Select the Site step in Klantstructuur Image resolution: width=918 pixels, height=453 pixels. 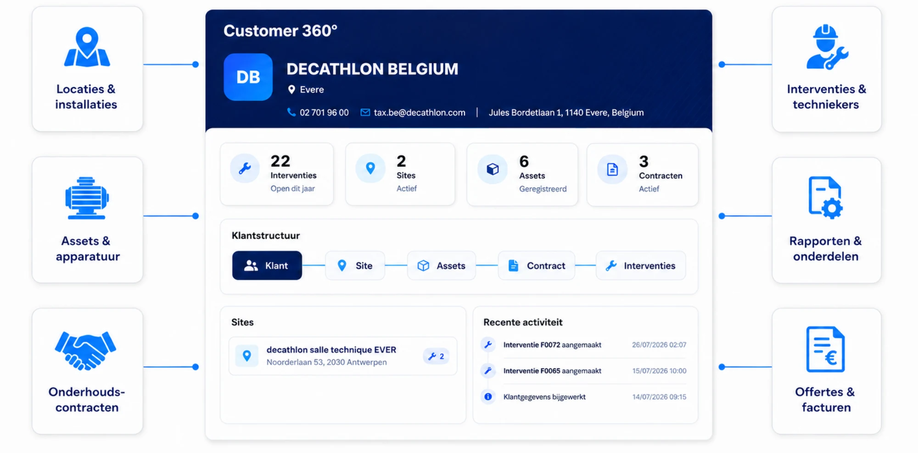[x=355, y=265]
